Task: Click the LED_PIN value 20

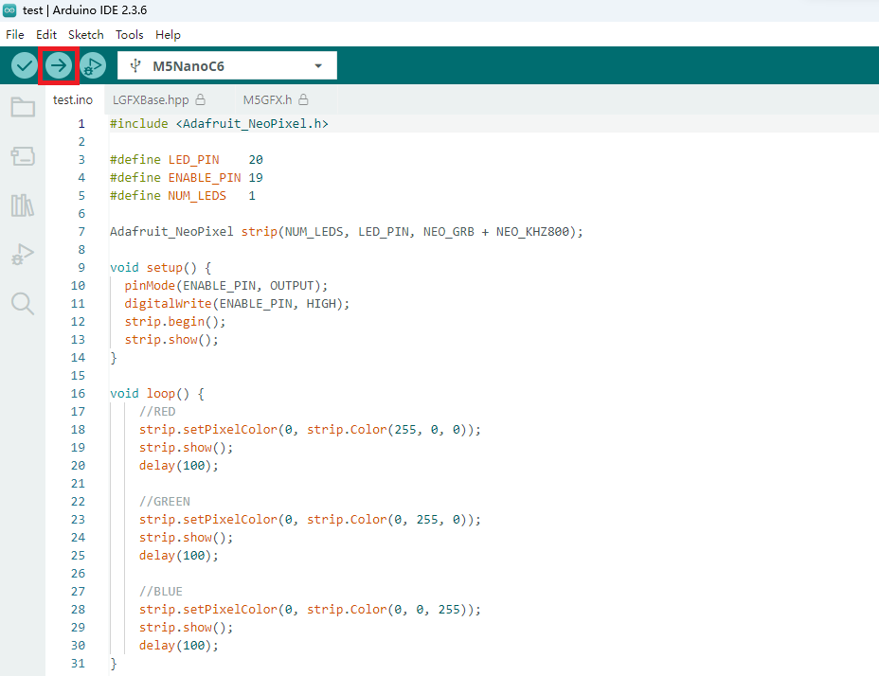Action: tap(256, 160)
